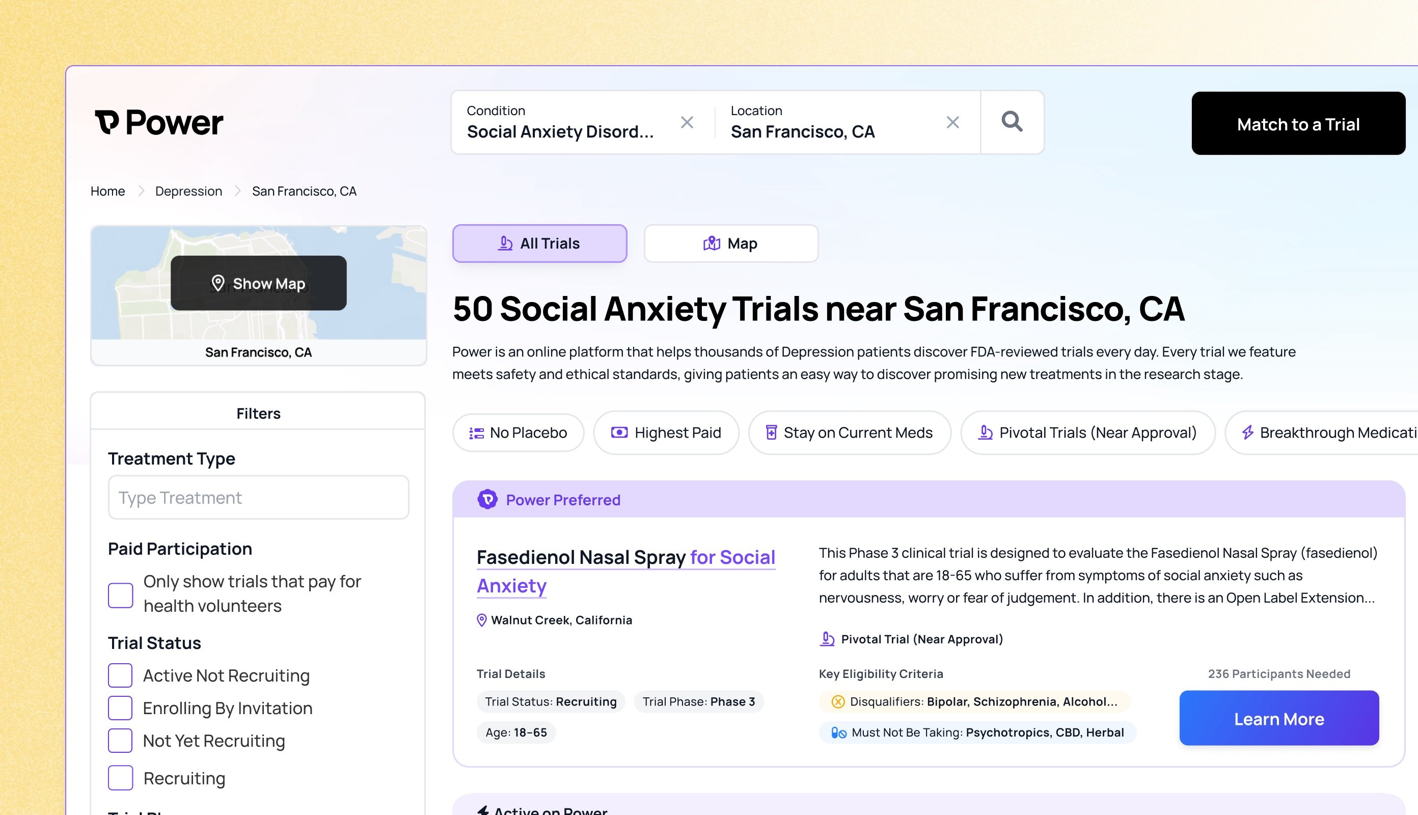
Task: Click the Show Map button
Action: (x=259, y=283)
